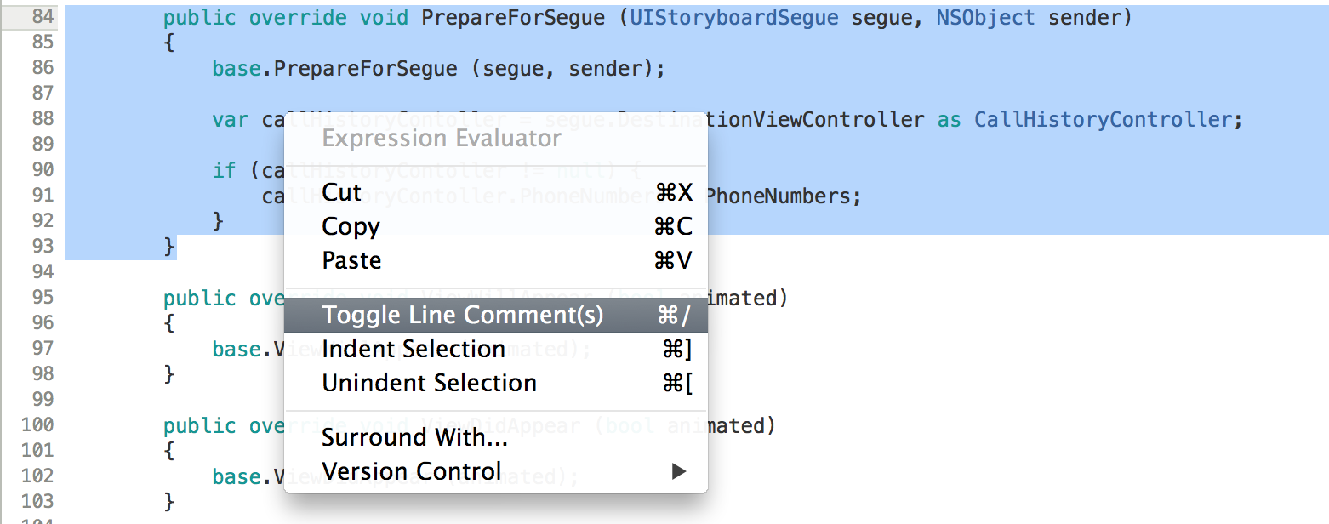Click Paste in the context menu
Viewport: 1329px width, 524px height.
point(351,261)
